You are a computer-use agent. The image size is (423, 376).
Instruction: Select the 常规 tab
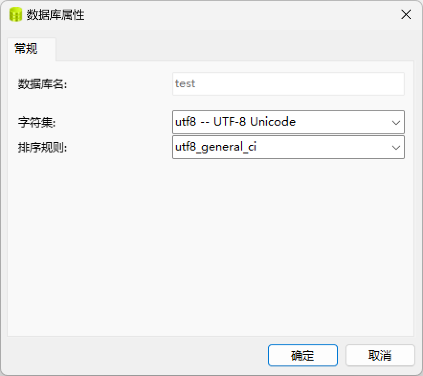pos(27,48)
